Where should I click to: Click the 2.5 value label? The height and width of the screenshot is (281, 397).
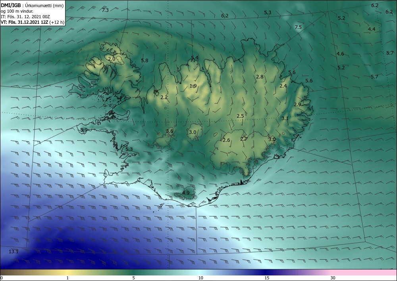click(x=240, y=116)
